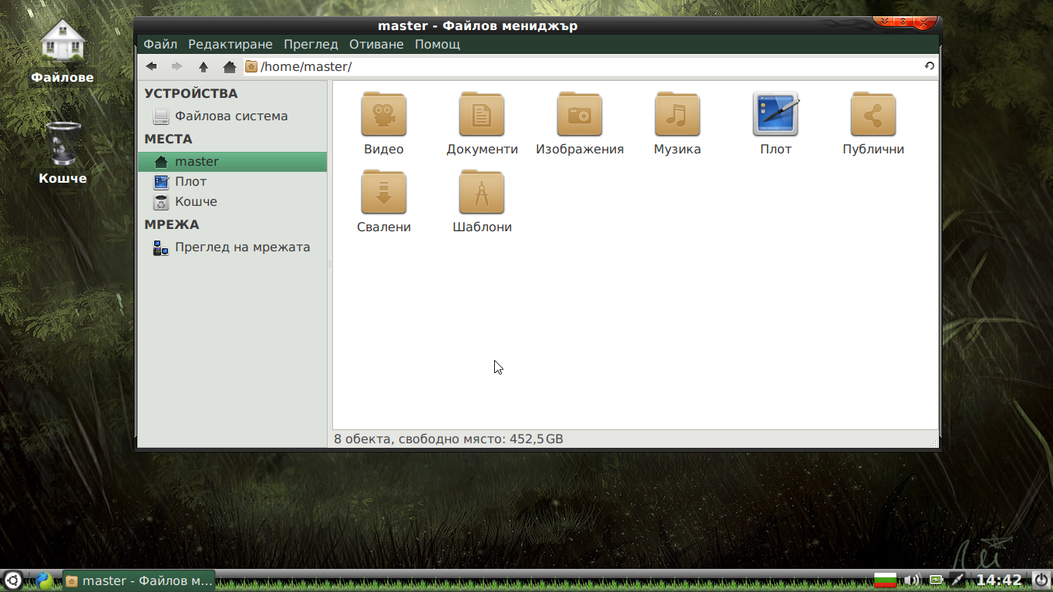
Task: Open the parent folder using the up arrow
Action: click(204, 67)
